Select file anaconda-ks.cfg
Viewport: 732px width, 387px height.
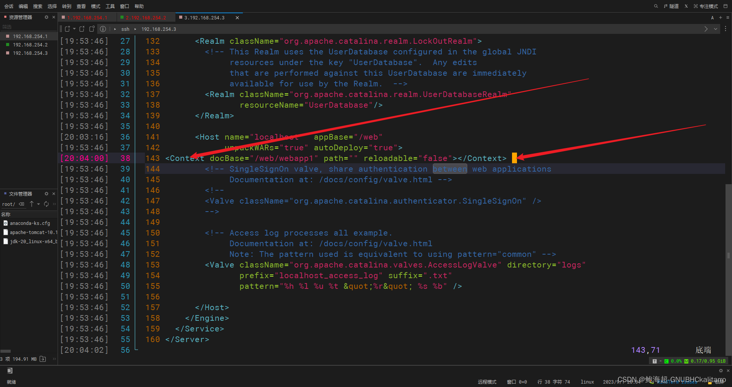coord(29,223)
